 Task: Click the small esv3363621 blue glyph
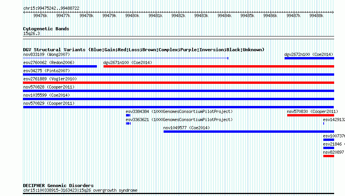(x=128, y=123)
